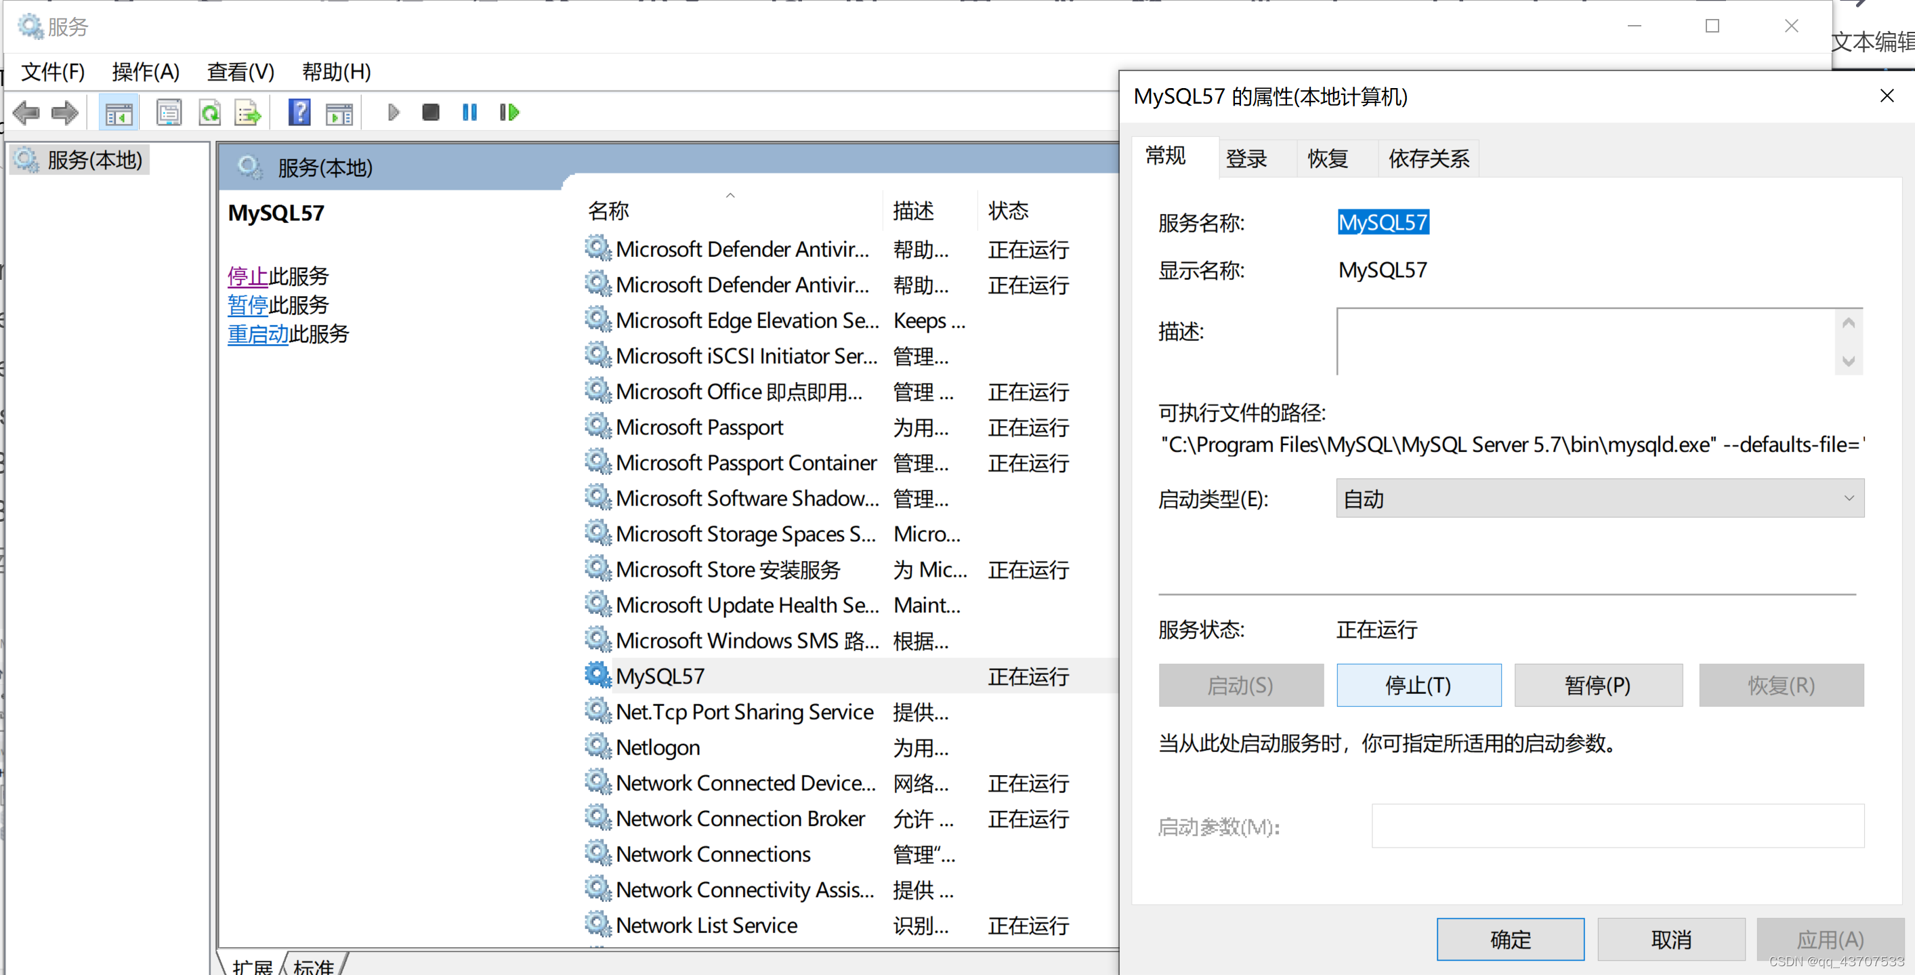Click the 确定 button

1510,939
